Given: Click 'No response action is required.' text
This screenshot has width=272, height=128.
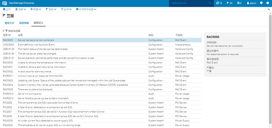Looking at the screenshot, I should tap(223, 54).
